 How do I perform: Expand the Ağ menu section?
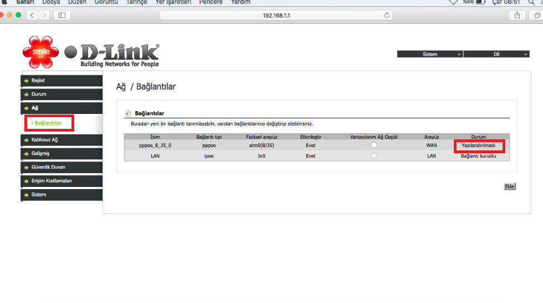[x=62, y=108]
